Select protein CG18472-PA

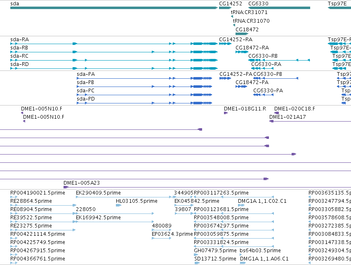[x=241, y=87]
